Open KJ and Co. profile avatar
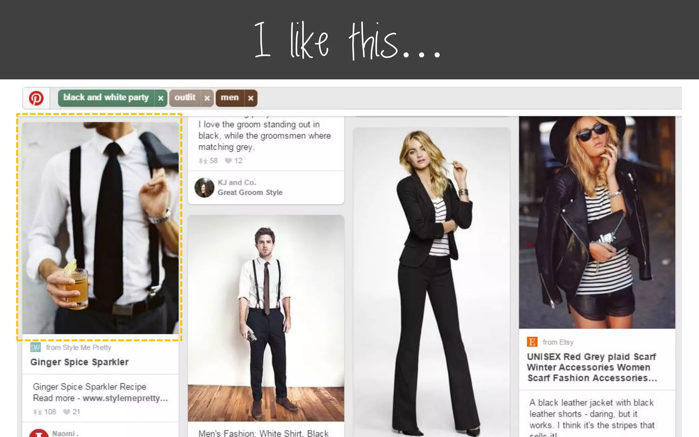 click(x=204, y=187)
